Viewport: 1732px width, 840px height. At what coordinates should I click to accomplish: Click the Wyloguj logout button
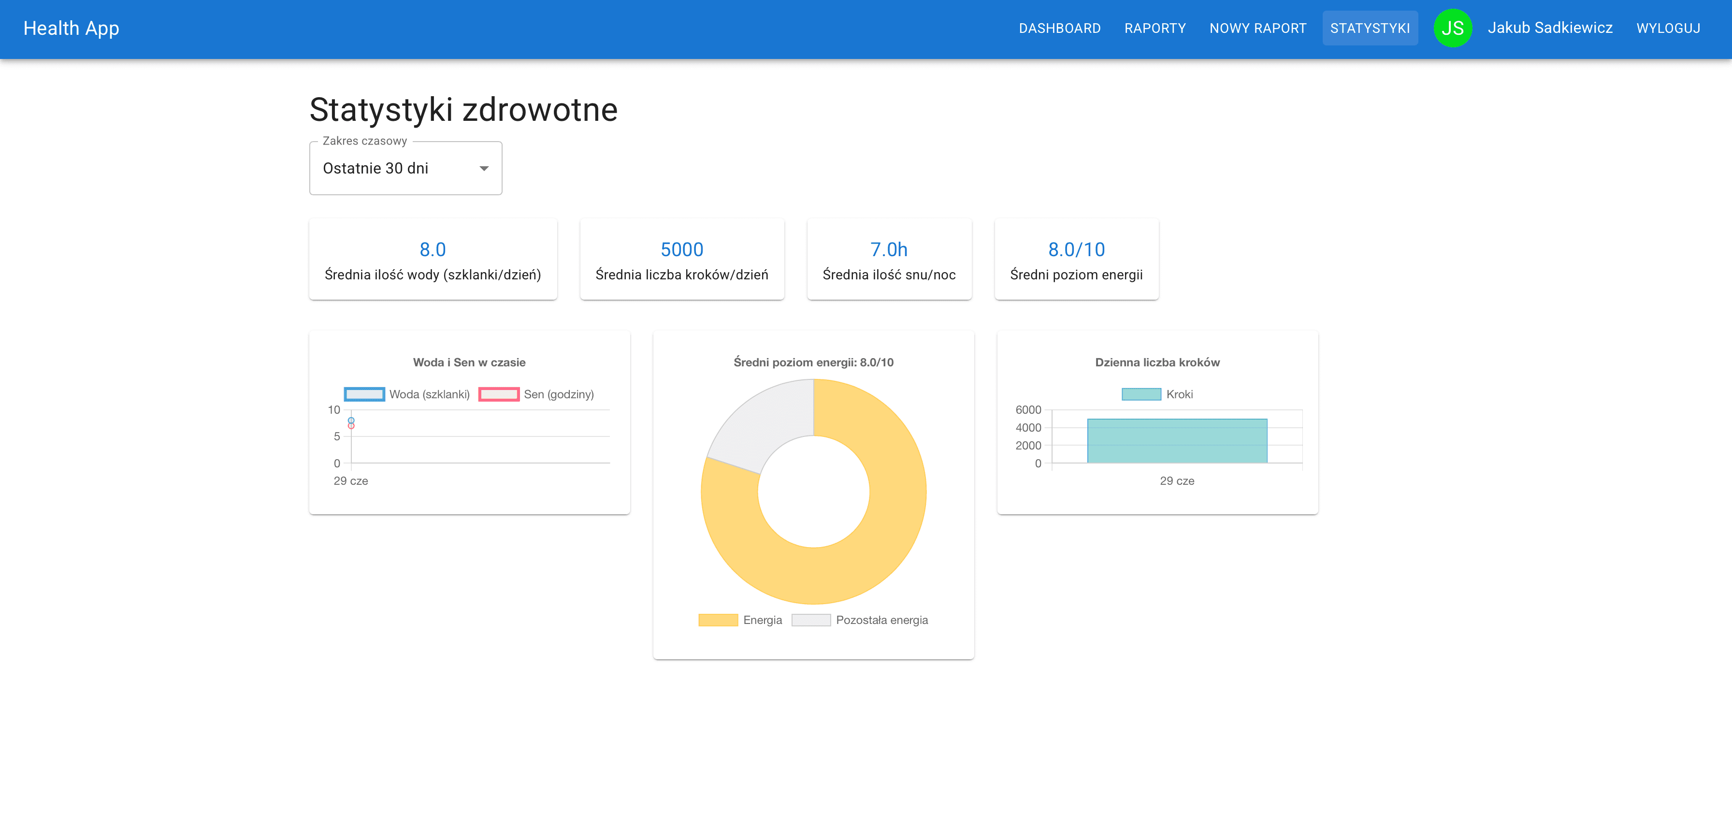point(1668,28)
